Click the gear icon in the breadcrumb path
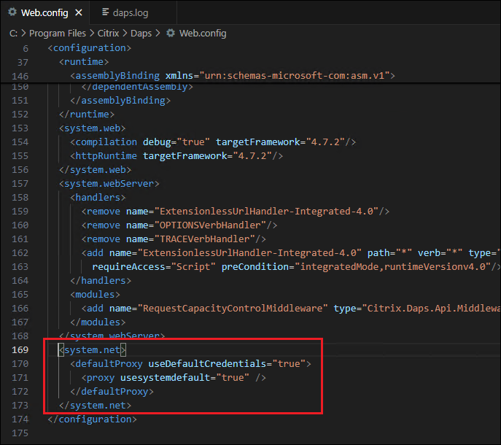Screen dimensions: 501x445 click(171, 33)
